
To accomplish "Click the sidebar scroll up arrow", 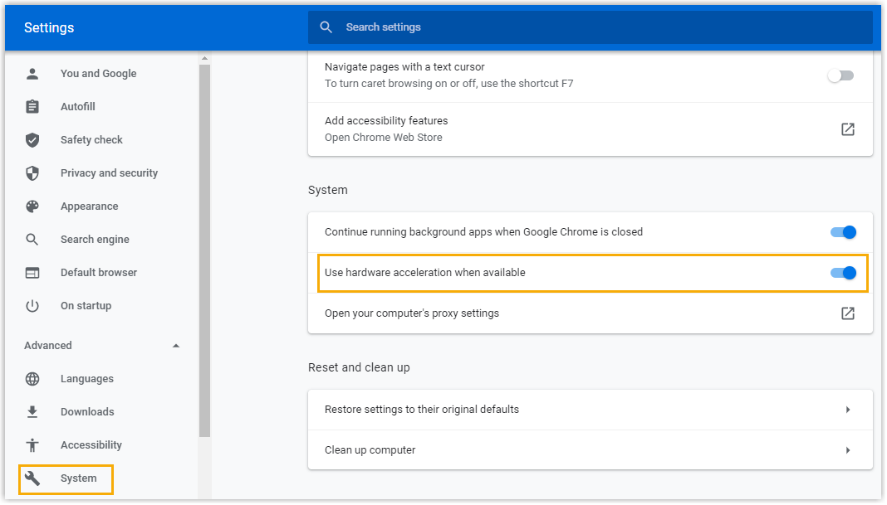I will (205, 58).
